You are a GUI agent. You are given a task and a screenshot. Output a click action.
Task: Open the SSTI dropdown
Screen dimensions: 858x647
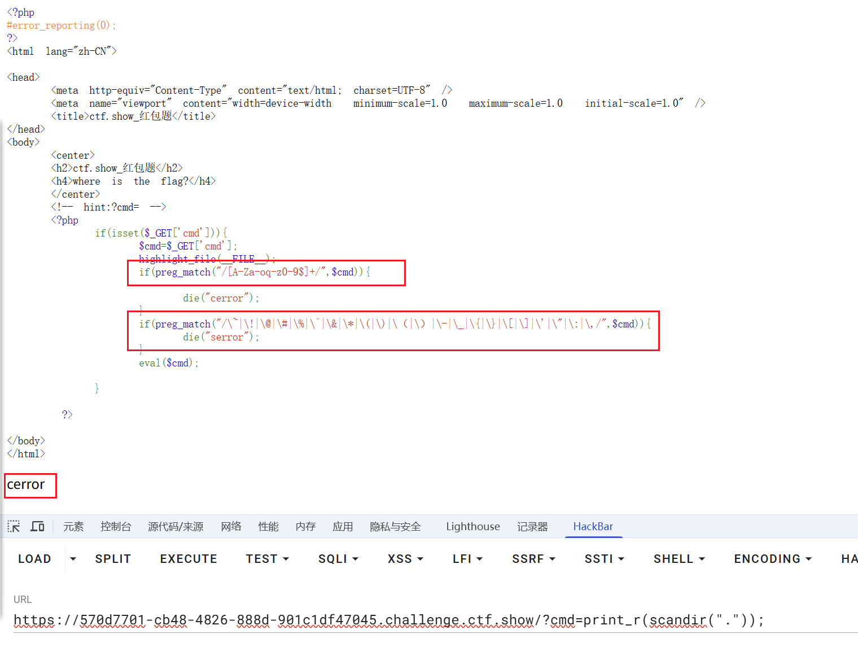(604, 559)
